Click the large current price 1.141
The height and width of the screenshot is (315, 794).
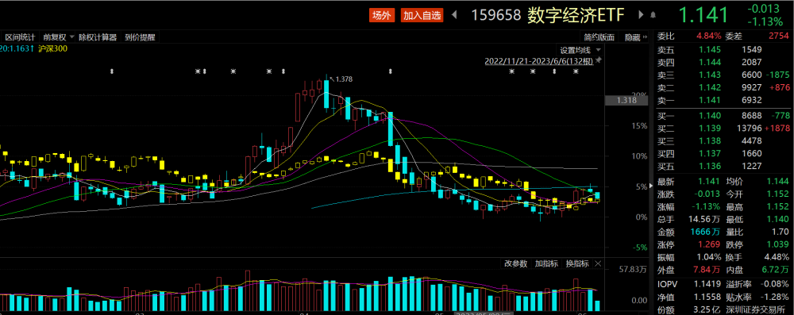pyautogui.click(x=703, y=15)
